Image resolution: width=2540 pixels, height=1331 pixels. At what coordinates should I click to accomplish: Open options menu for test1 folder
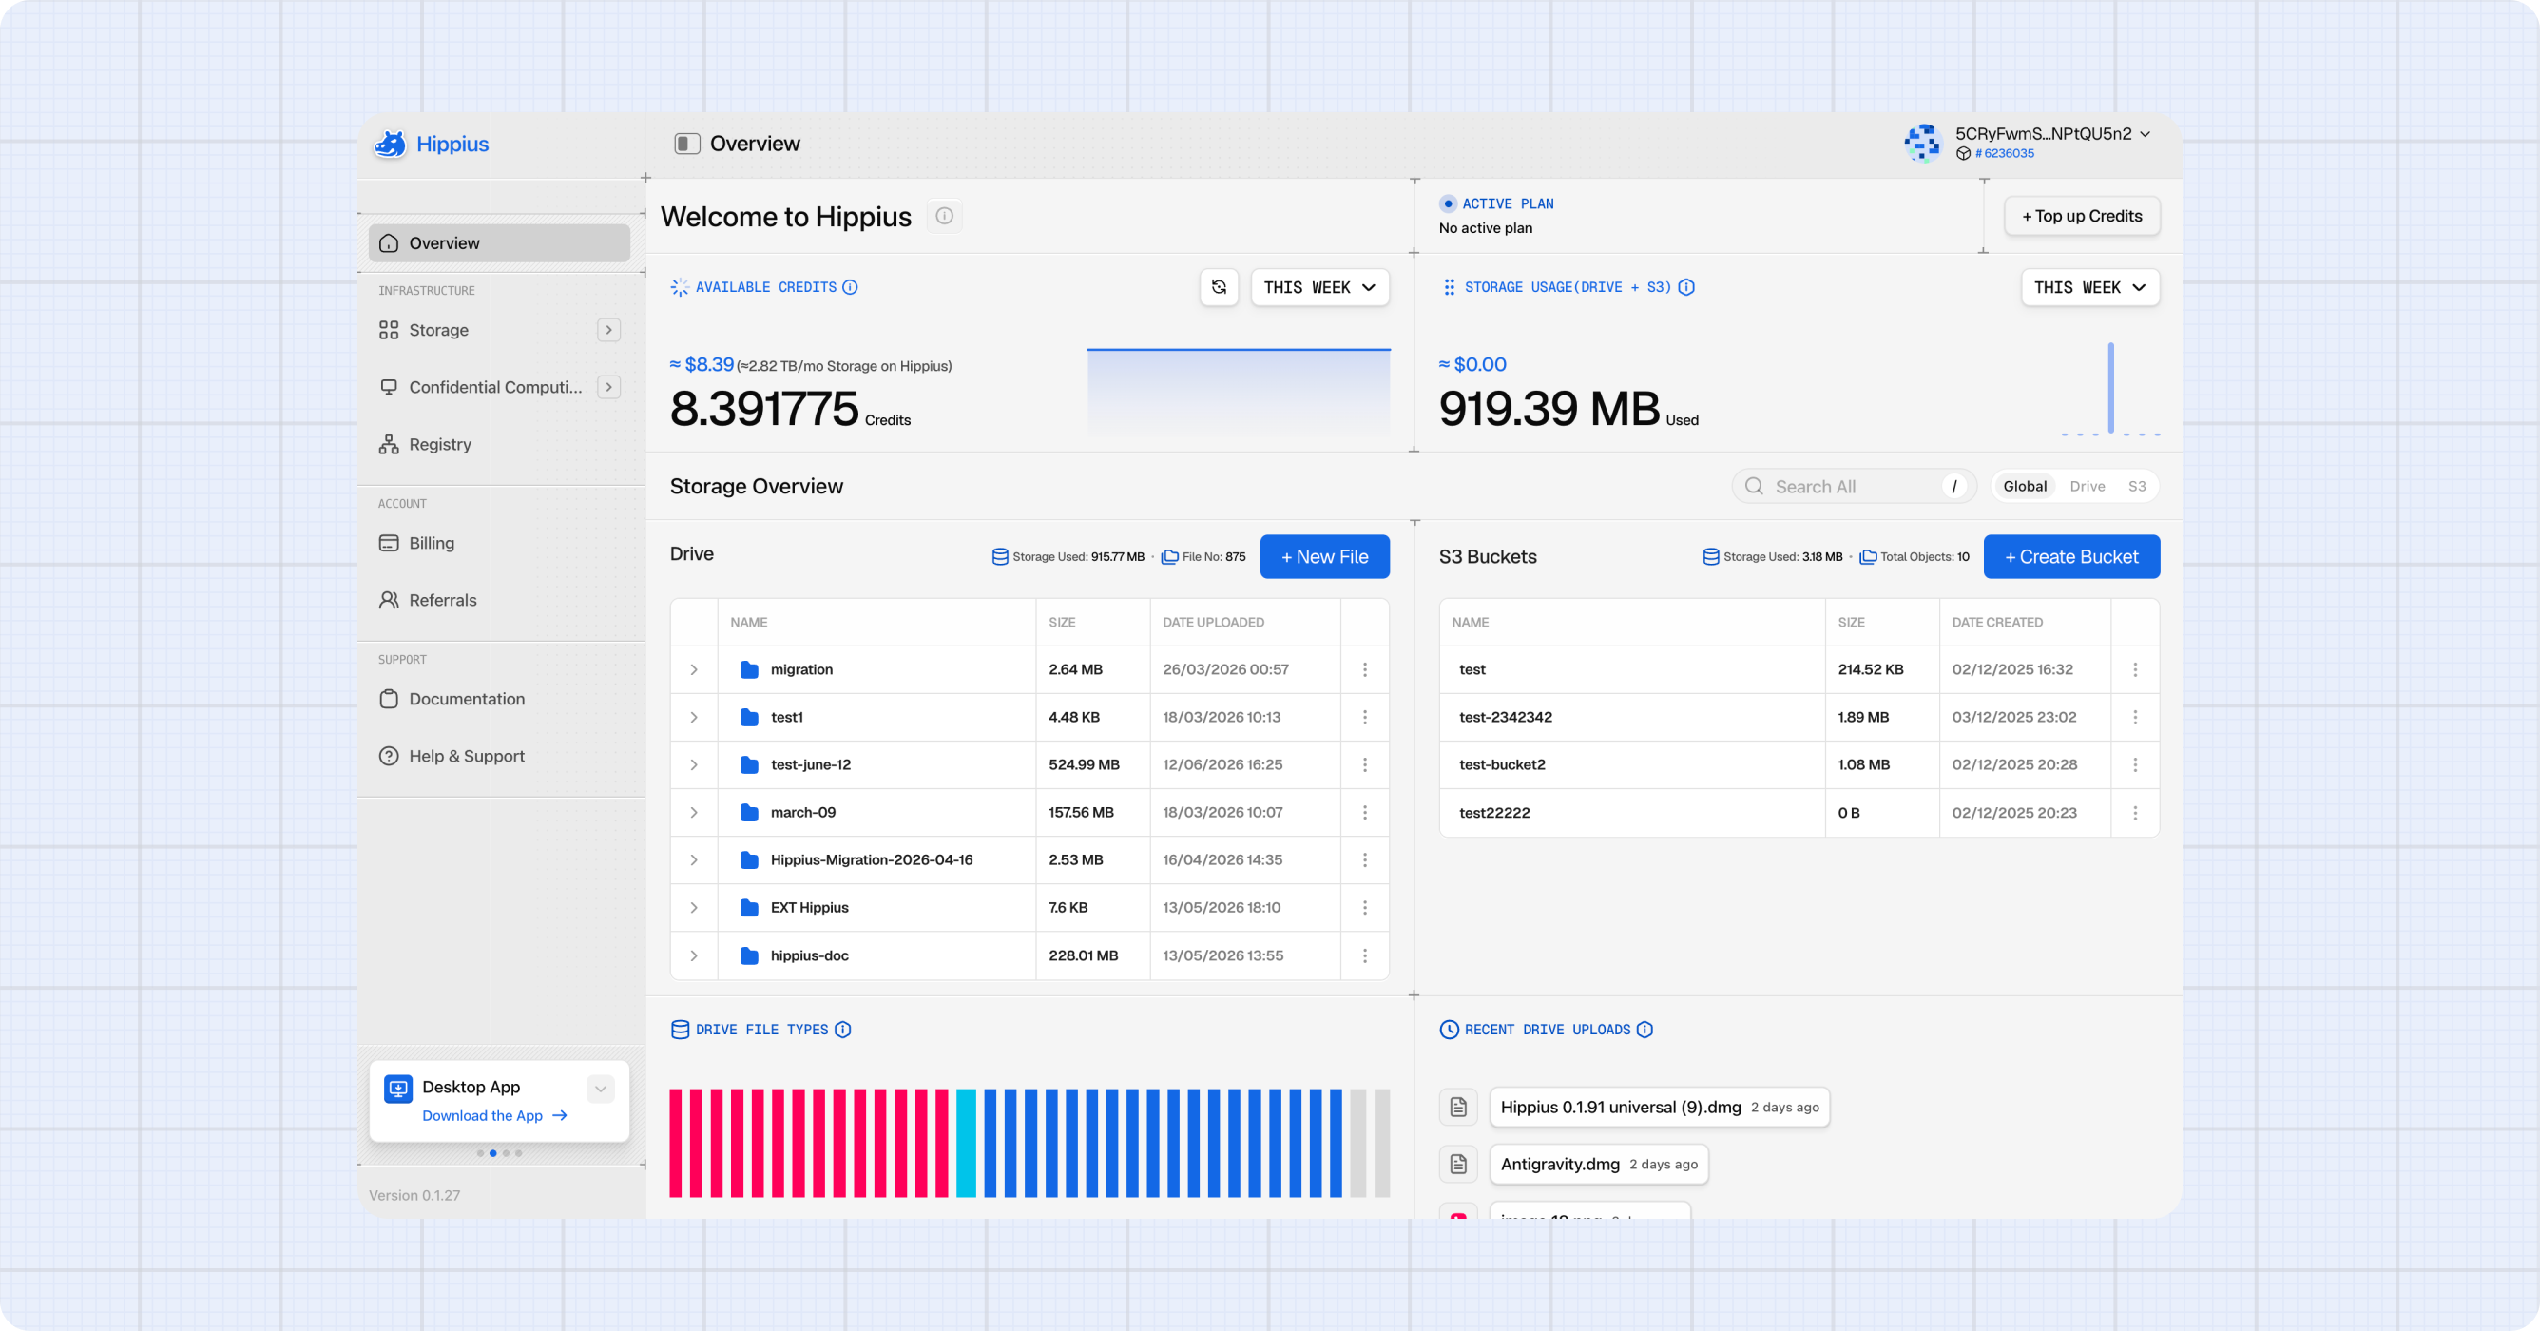(x=1365, y=717)
